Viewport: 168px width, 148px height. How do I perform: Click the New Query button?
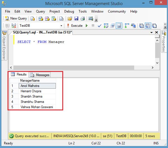pyautogui.click(x=16, y=18)
